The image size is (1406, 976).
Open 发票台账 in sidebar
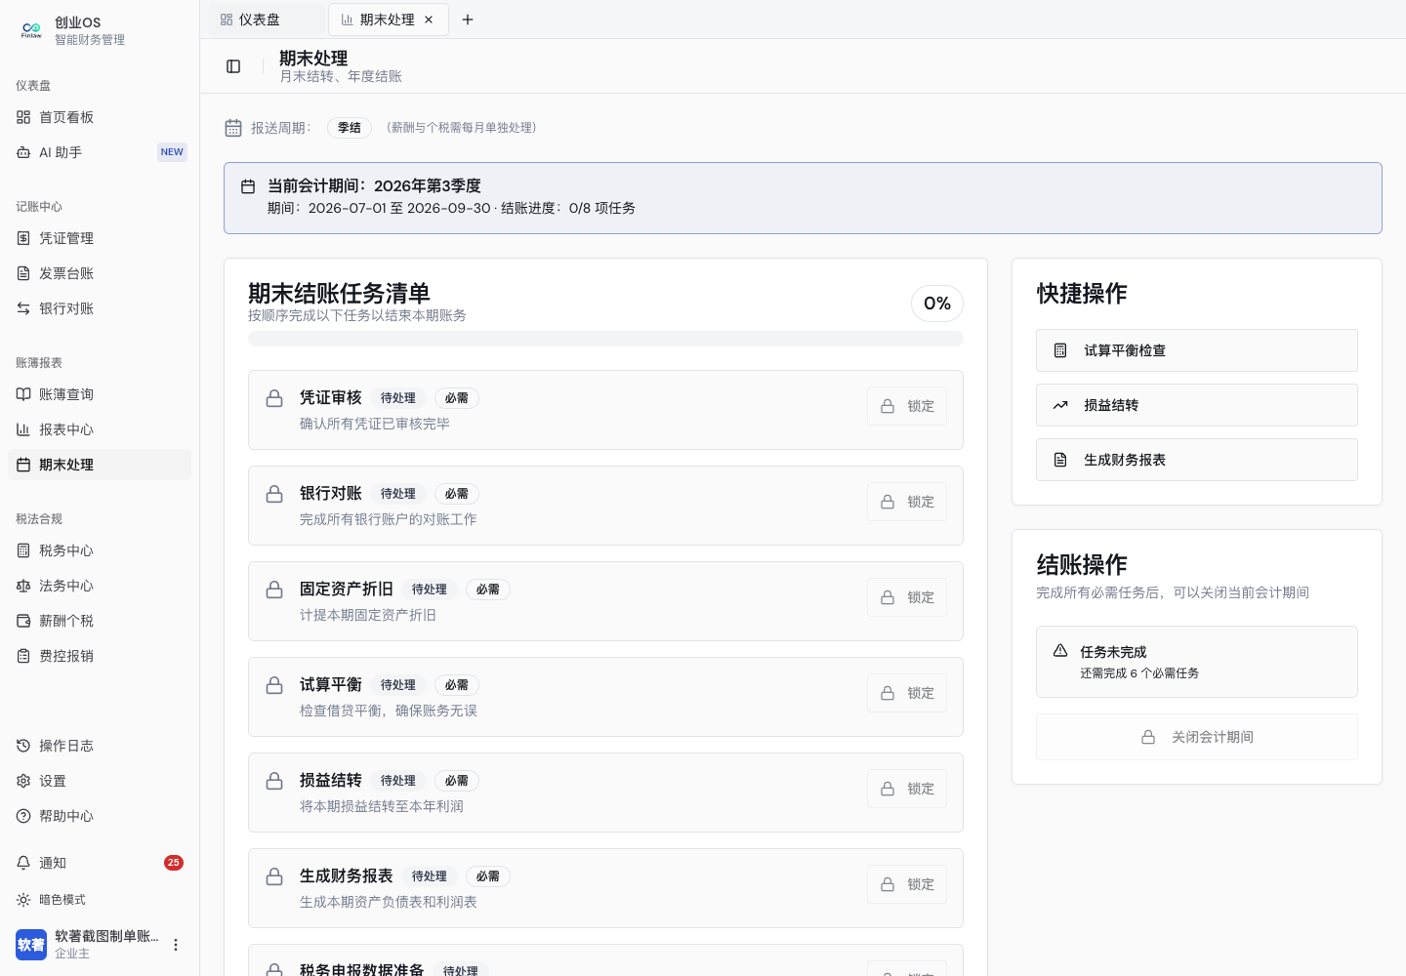[100, 273]
